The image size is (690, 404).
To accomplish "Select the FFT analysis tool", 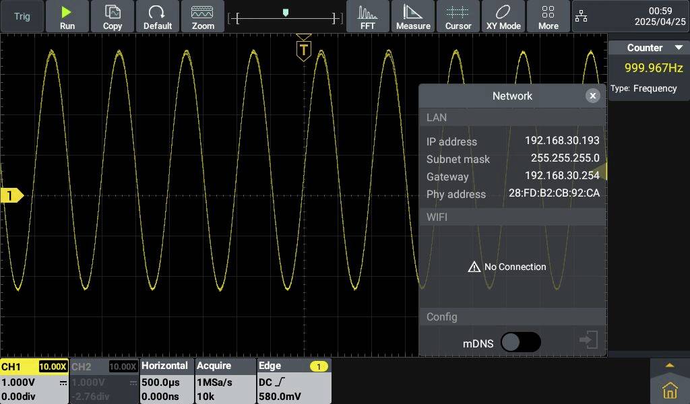I will click(x=367, y=16).
